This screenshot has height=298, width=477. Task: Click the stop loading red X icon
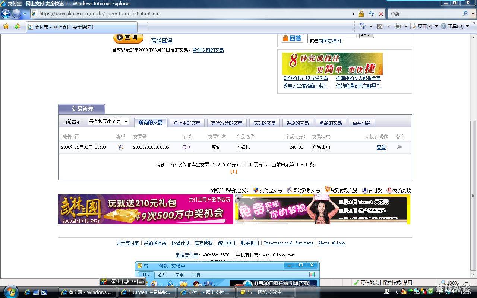click(x=380, y=14)
